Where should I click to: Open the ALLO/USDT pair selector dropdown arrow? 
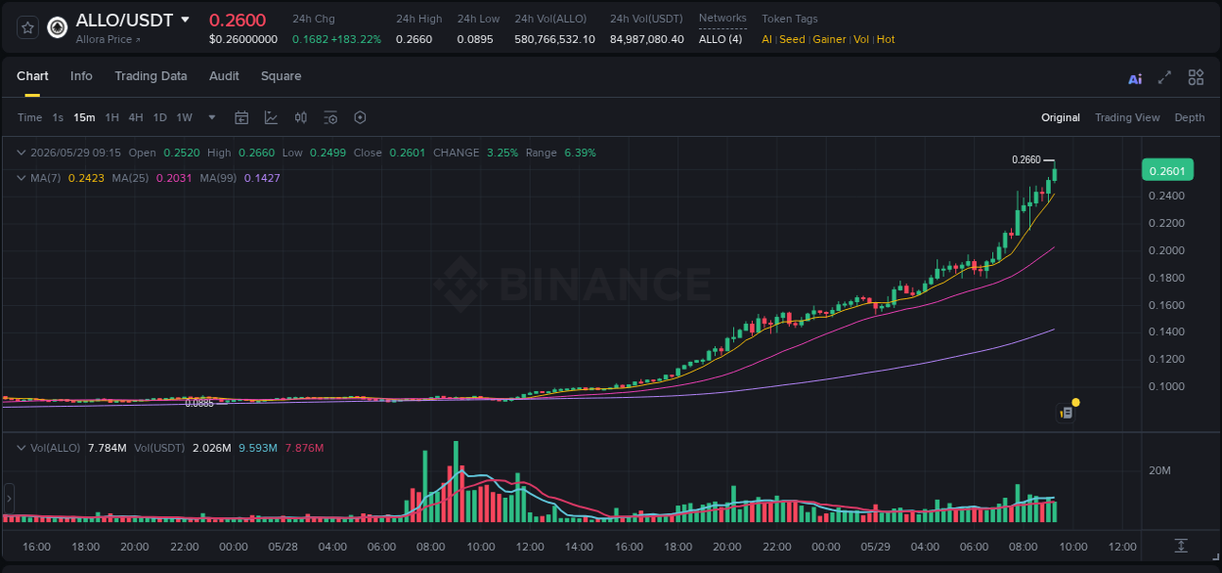(186, 20)
